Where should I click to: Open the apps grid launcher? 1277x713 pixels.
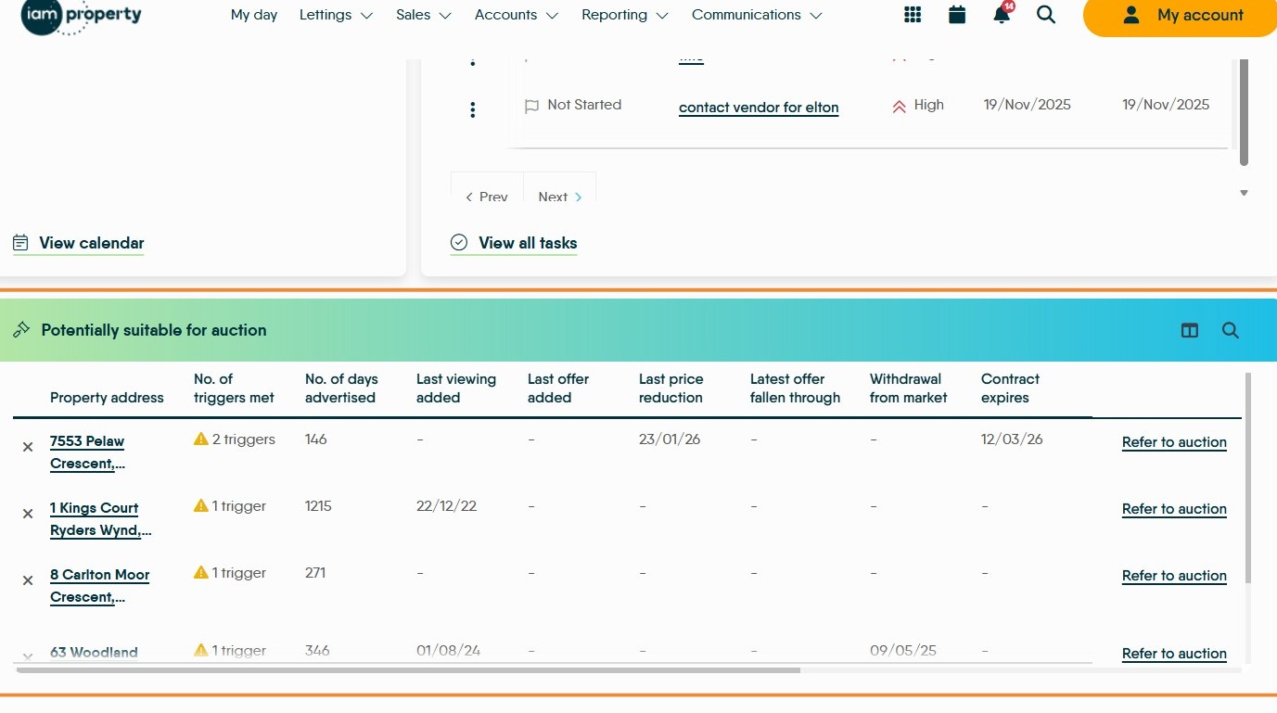[913, 15]
